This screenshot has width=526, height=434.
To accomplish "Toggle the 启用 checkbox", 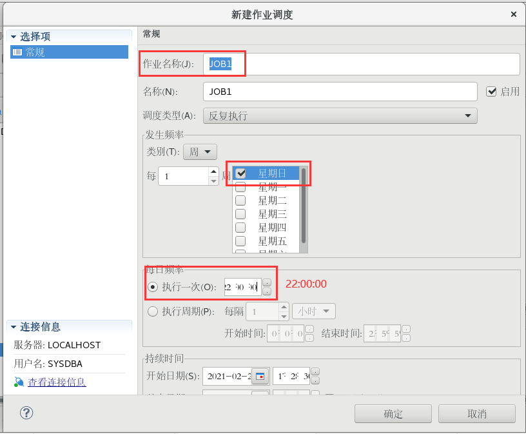I will (x=491, y=92).
